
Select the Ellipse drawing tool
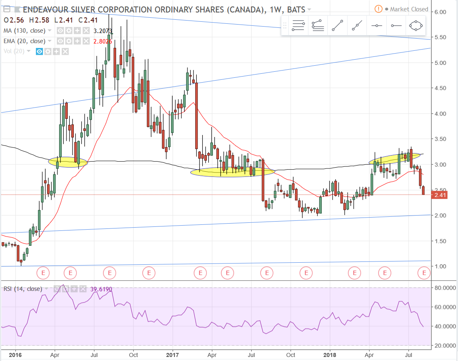[x=416, y=26]
